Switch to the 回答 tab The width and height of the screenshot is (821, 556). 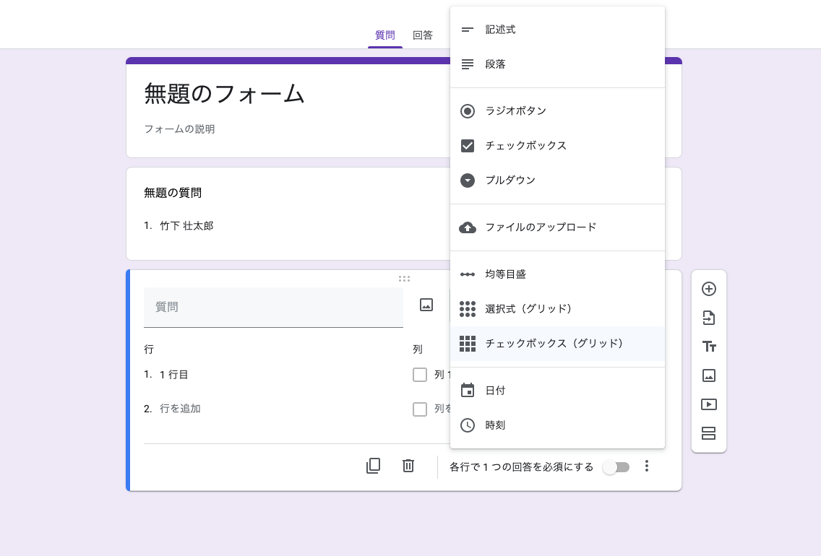(x=423, y=35)
